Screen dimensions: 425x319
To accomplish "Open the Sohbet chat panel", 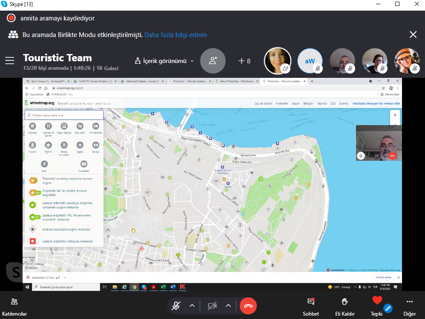I will 310,306.
